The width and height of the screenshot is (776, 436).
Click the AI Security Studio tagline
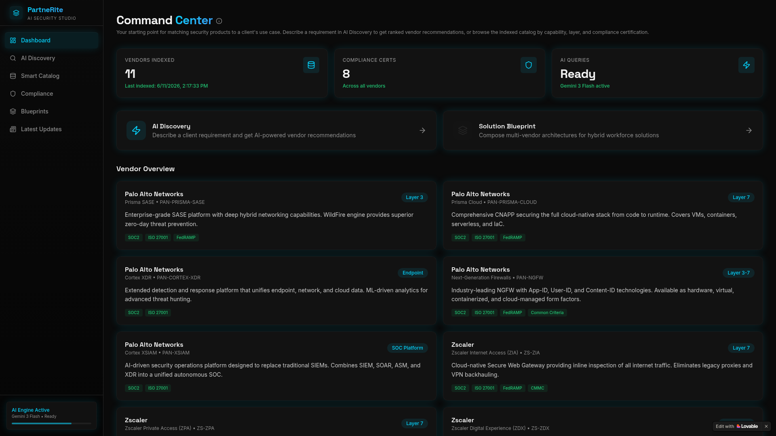[x=52, y=19]
